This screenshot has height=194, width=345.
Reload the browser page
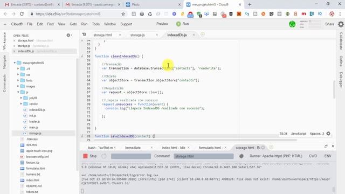22,14
